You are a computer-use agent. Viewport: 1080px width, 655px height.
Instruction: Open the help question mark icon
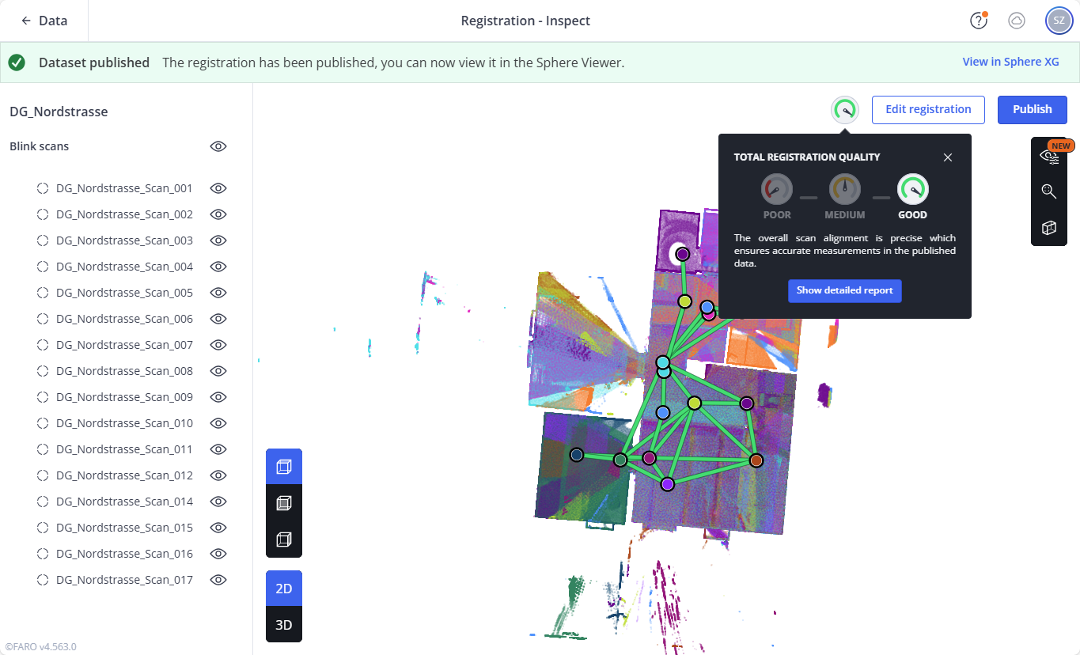coord(979,21)
